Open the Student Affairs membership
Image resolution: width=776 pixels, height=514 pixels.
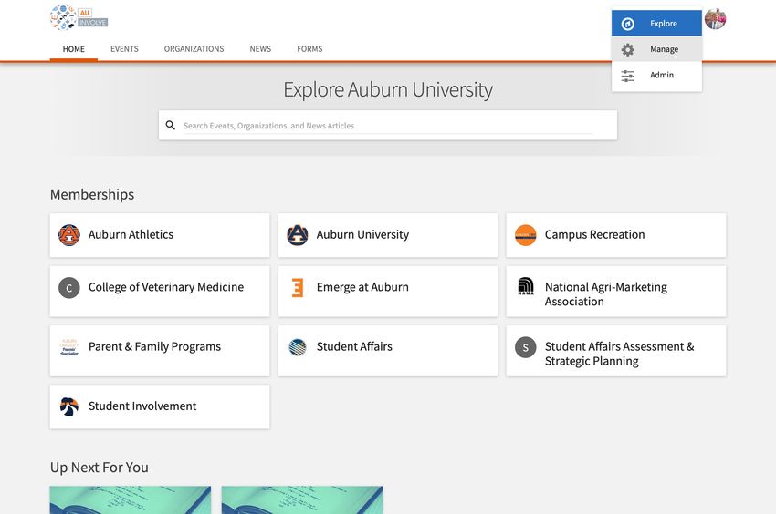pyautogui.click(x=388, y=351)
